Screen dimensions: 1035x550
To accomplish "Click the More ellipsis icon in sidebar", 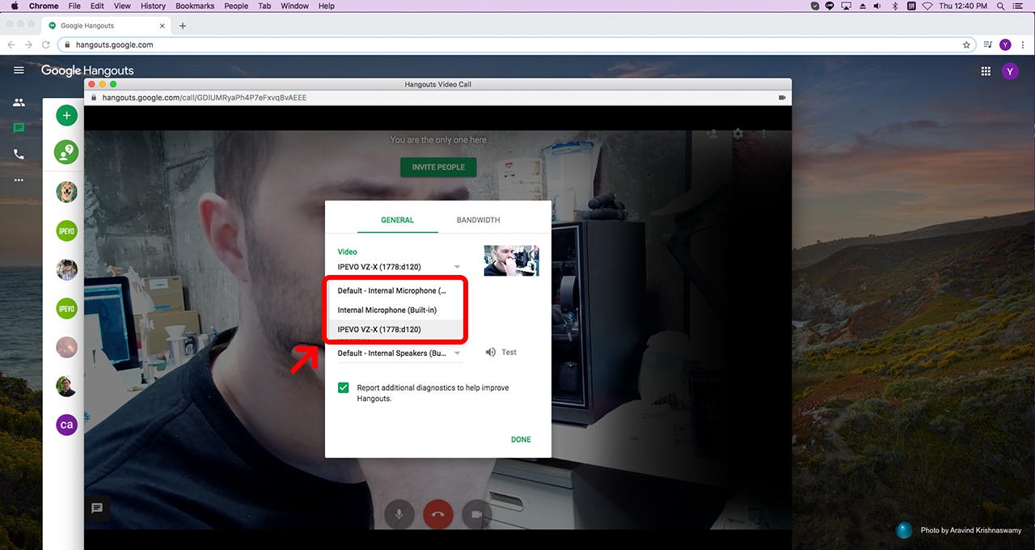I will 19,180.
